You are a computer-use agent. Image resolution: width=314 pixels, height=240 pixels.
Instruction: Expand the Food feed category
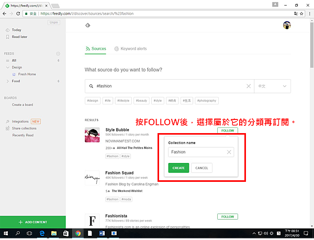coord(8,81)
